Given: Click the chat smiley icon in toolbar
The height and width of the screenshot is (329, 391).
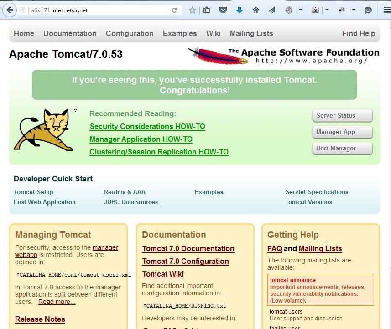Looking at the screenshot, I should pos(368,10).
